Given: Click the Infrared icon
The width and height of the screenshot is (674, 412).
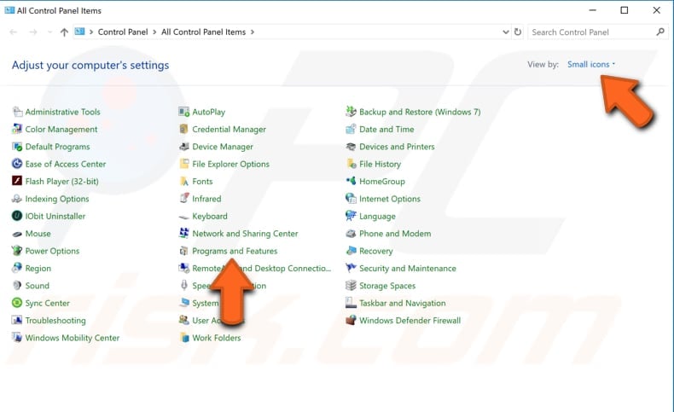Looking at the screenshot, I should [184, 199].
